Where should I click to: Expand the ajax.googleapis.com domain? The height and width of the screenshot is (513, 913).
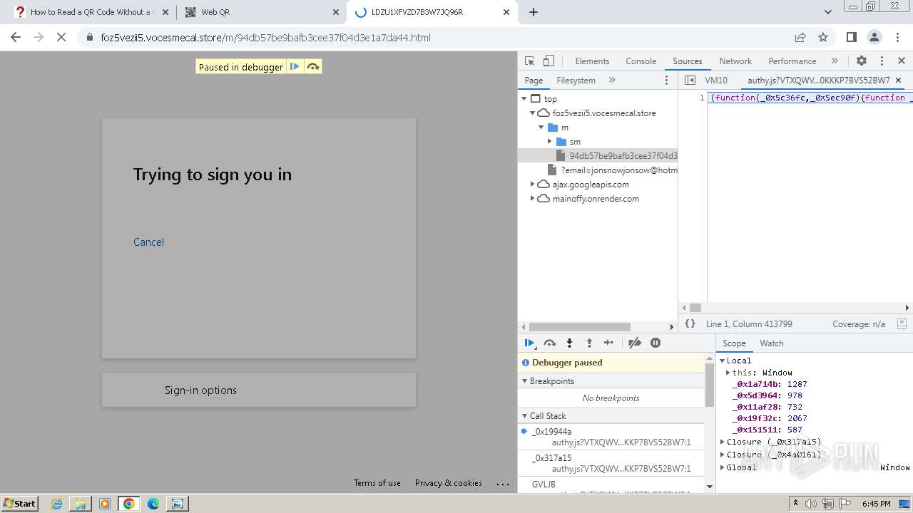click(x=532, y=185)
